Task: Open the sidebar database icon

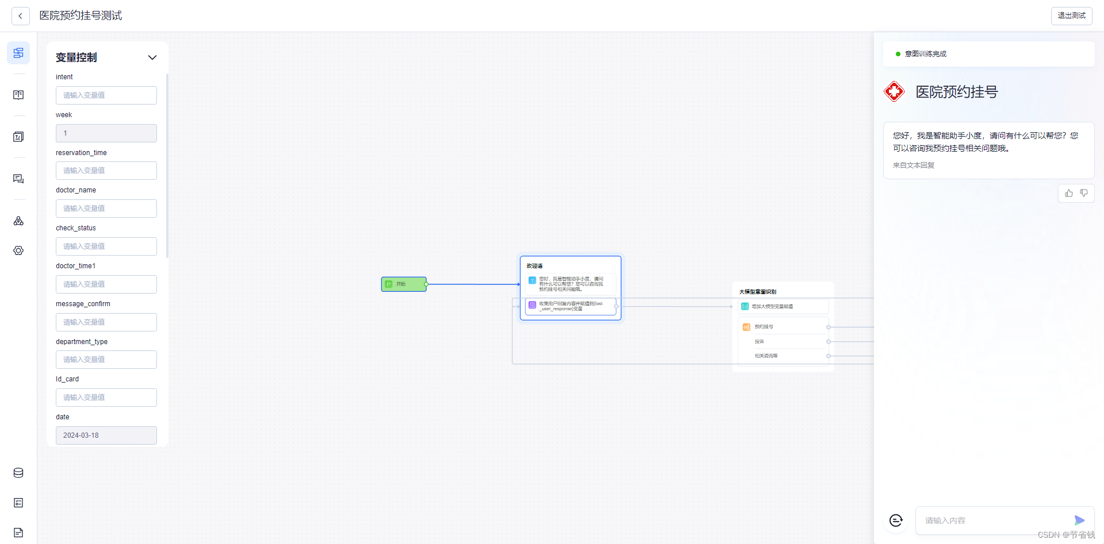Action: (18, 473)
